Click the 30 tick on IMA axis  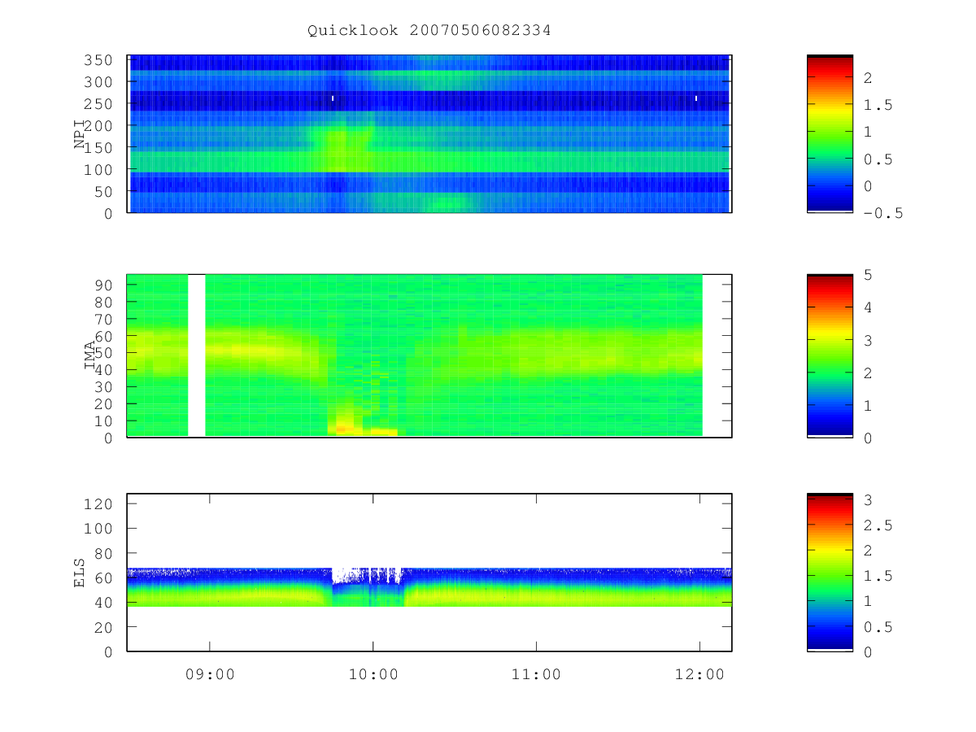pyautogui.click(x=104, y=386)
